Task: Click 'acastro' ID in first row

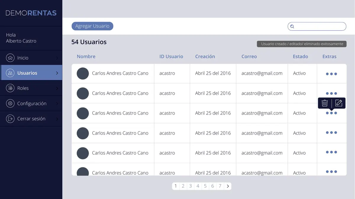Action: coord(167,73)
